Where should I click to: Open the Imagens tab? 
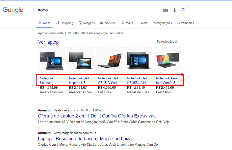click(x=87, y=23)
